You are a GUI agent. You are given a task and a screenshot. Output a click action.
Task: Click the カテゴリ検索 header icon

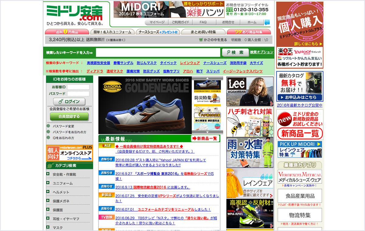click(50, 166)
